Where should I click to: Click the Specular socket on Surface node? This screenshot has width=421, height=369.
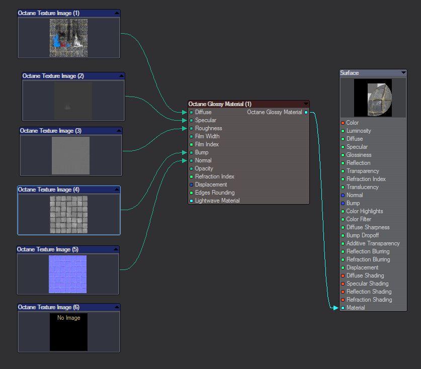343,147
